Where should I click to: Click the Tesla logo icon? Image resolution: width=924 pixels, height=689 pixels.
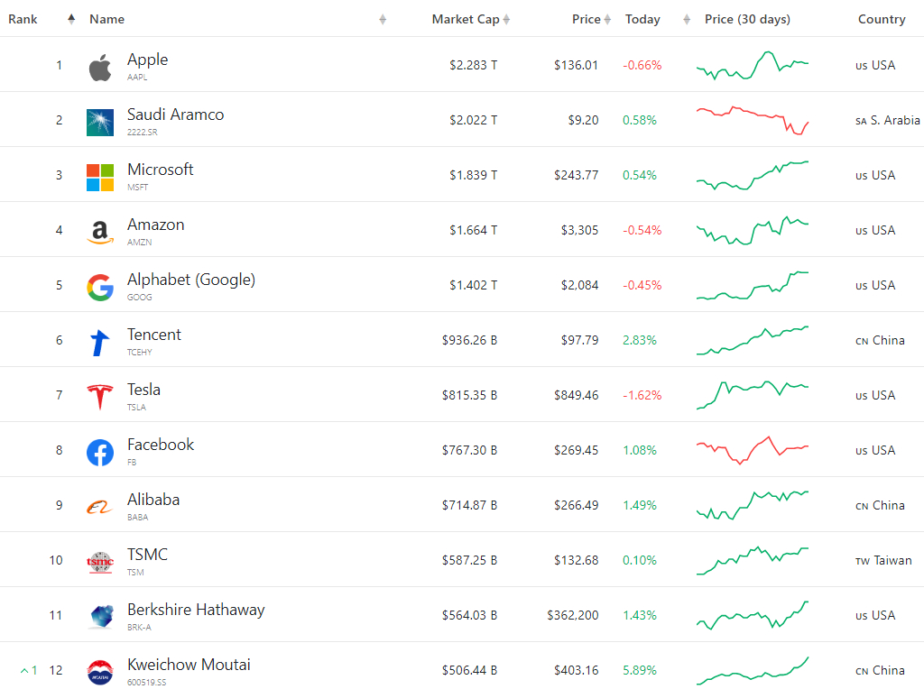(x=100, y=397)
